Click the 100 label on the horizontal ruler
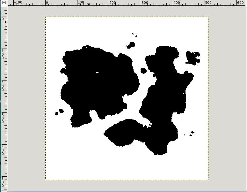This screenshot has height=192, width=247. click(x=81, y=3)
